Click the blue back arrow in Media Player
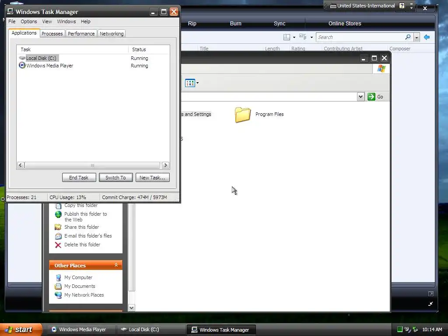 (427, 37)
